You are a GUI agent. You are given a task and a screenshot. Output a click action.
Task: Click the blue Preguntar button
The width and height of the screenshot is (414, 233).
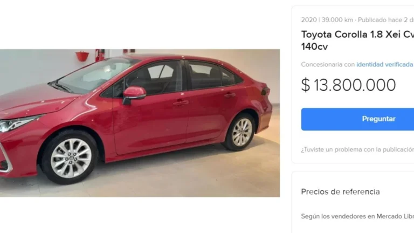point(357,119)
